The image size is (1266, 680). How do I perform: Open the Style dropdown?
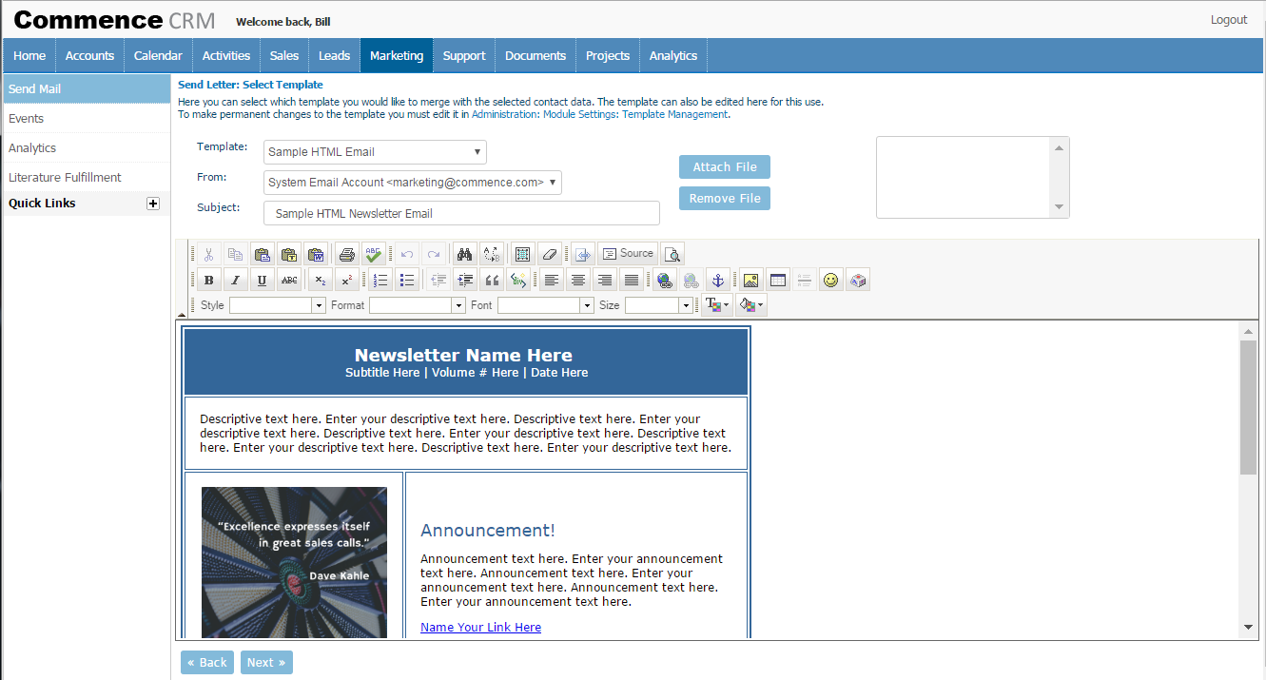[x=278, y=305]
